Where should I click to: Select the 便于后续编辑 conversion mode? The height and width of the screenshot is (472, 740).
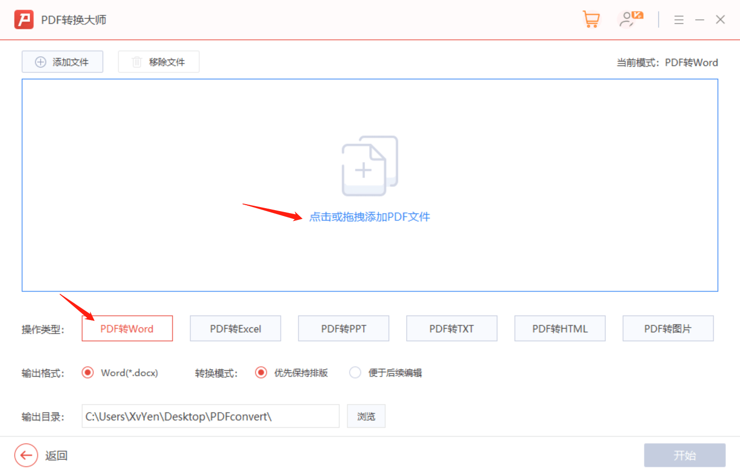tap(355, 372)
